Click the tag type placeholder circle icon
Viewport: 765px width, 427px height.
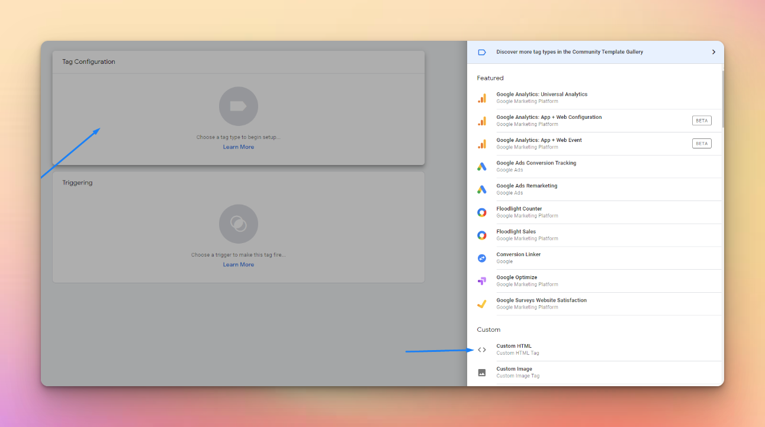239,106
